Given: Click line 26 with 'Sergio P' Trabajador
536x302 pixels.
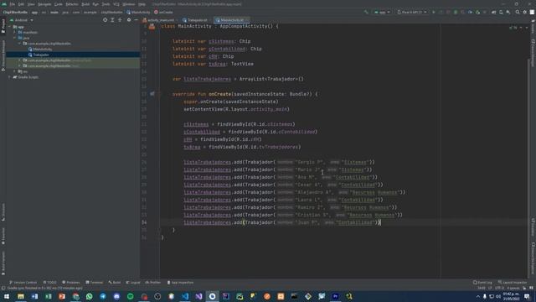Looking at the screenshot, I should [x=279, y=162].
